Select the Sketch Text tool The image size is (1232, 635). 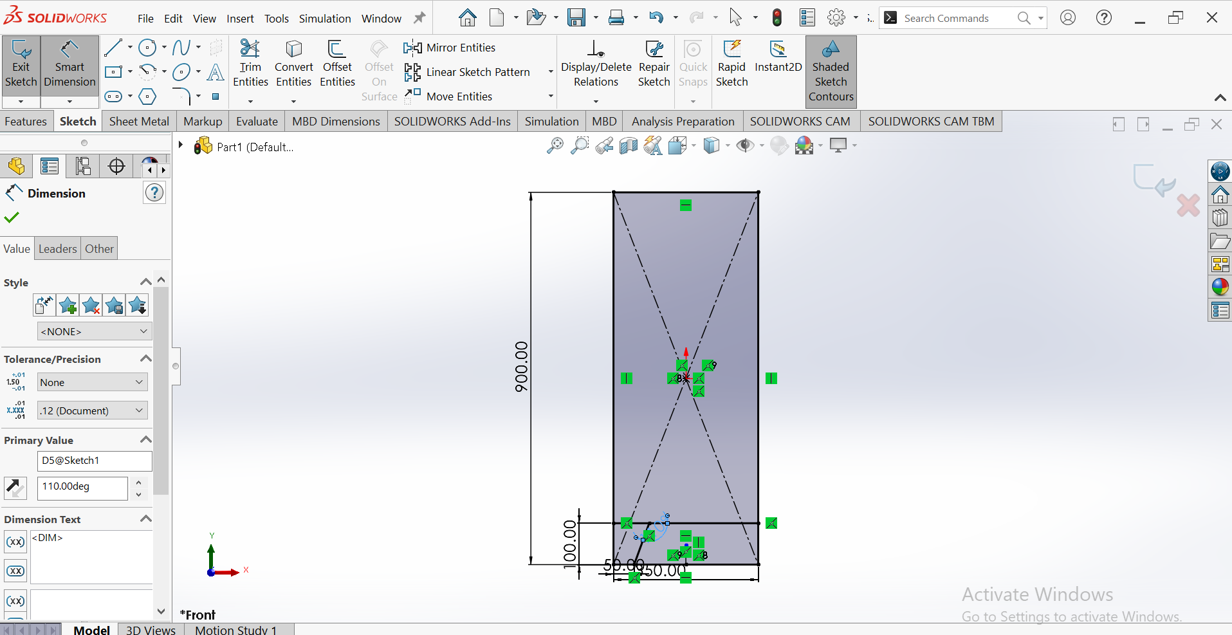point(216,72)
